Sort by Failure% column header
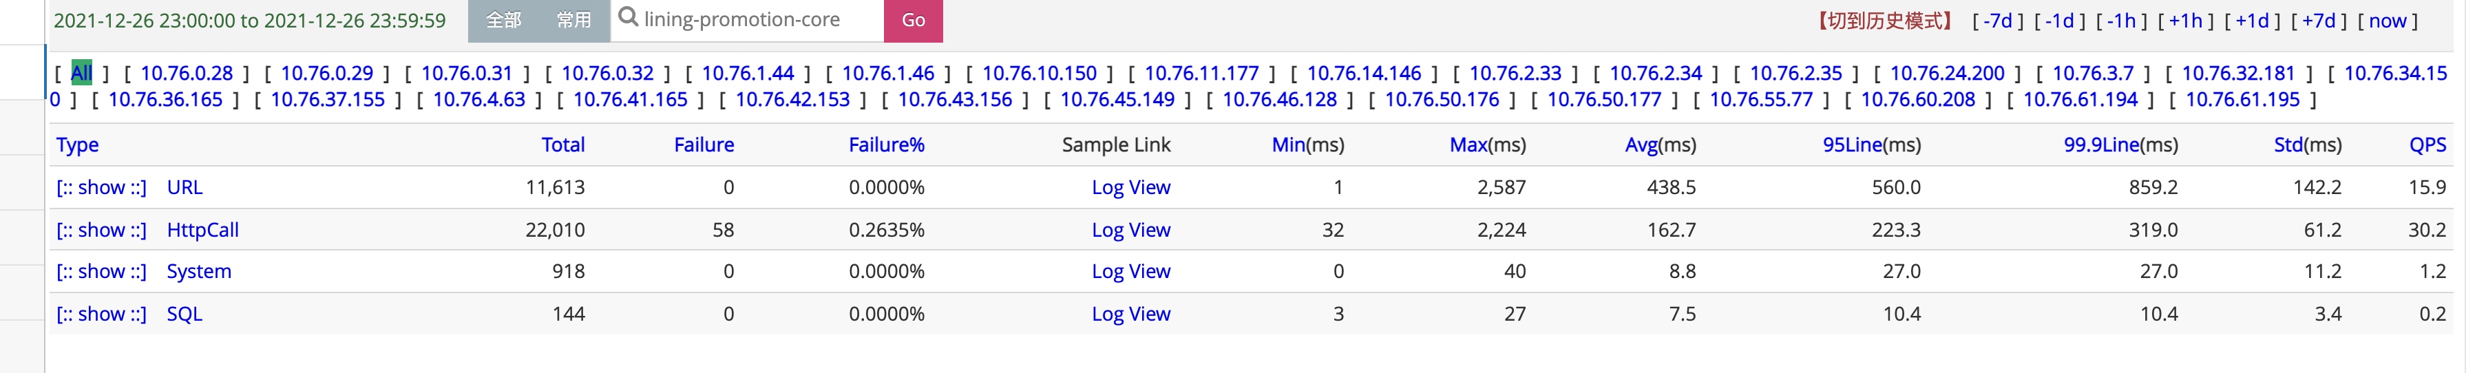 (885, 145)
